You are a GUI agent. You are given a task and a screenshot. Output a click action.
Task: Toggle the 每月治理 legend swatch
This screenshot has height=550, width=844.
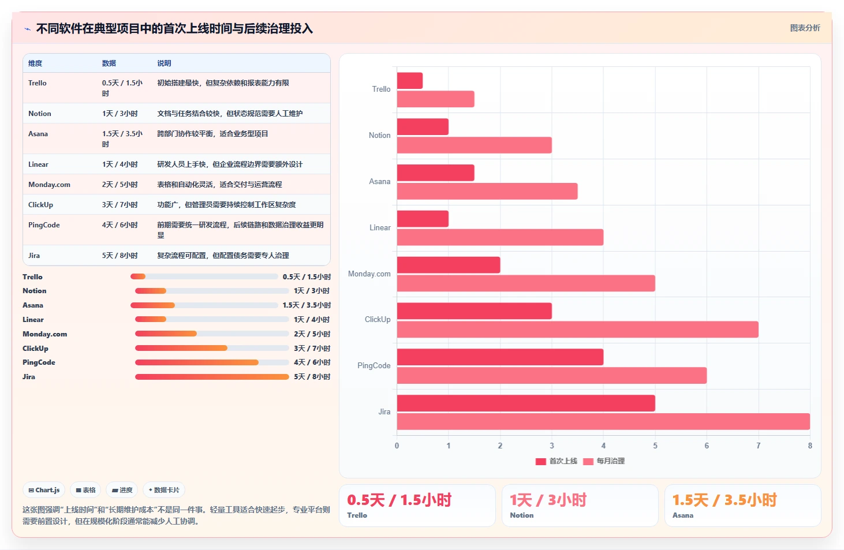(588, 461)
